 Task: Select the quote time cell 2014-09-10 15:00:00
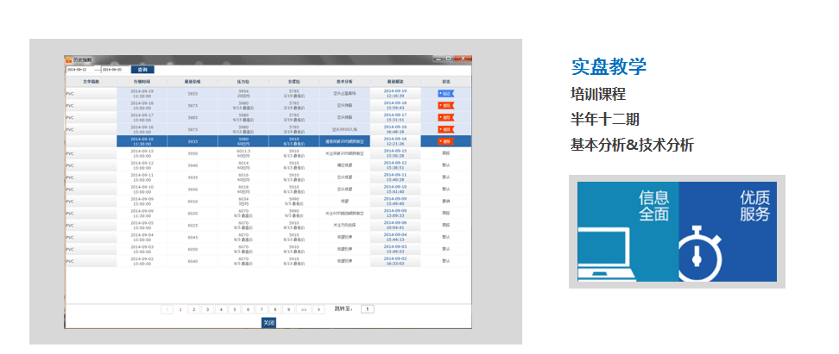[x=142, y=189]
